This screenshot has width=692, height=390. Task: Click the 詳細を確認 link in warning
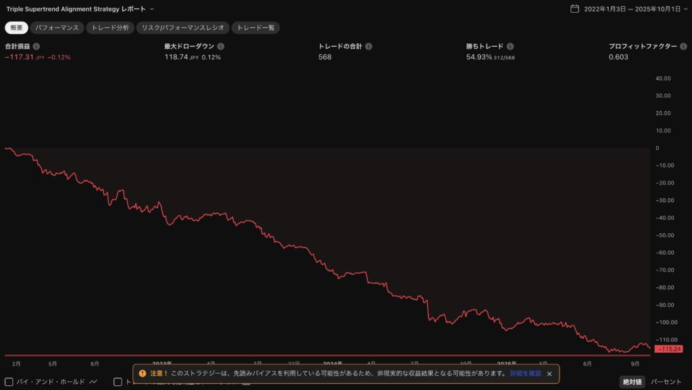(525, 374)
